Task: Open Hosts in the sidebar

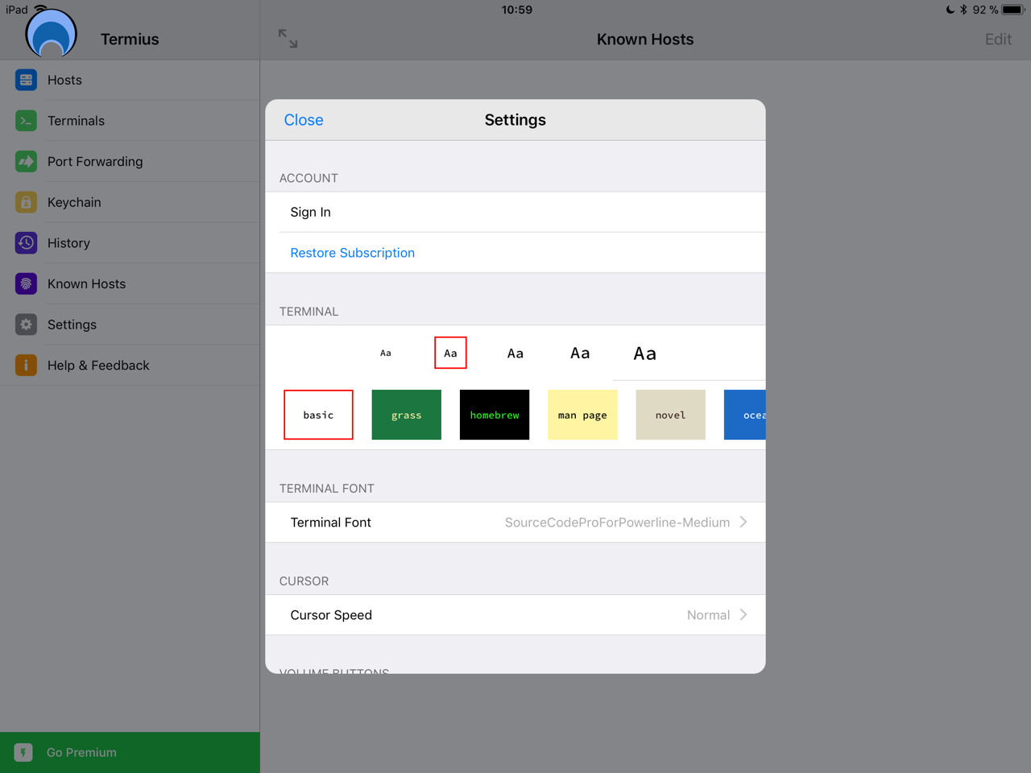Action: (130, 80)
